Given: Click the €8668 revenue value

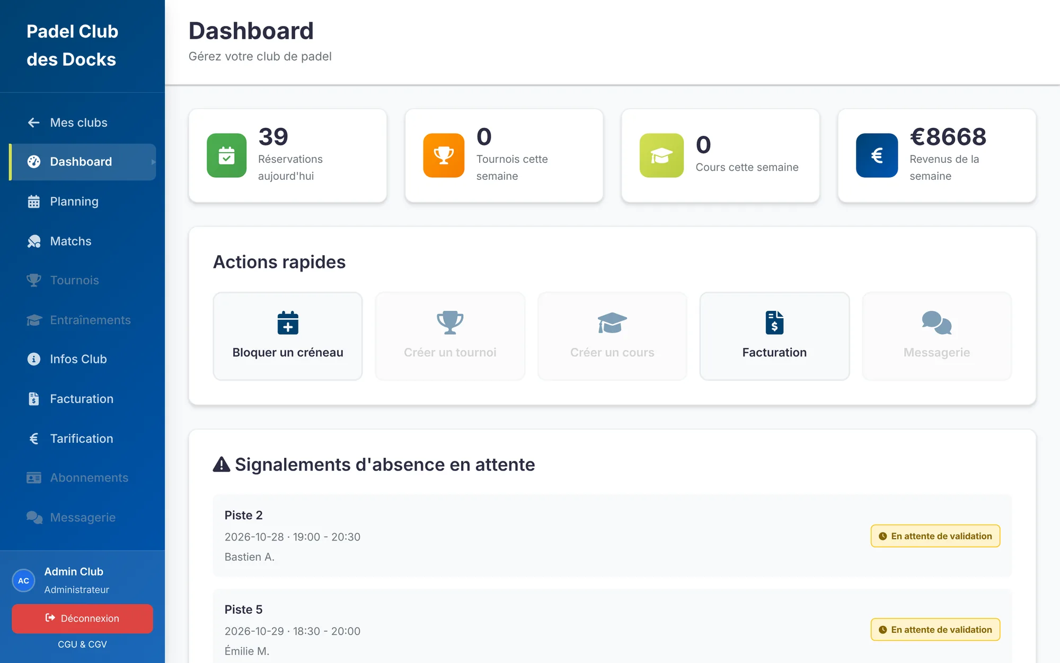Looking at the screenshot, I should [x=948, y=137].
